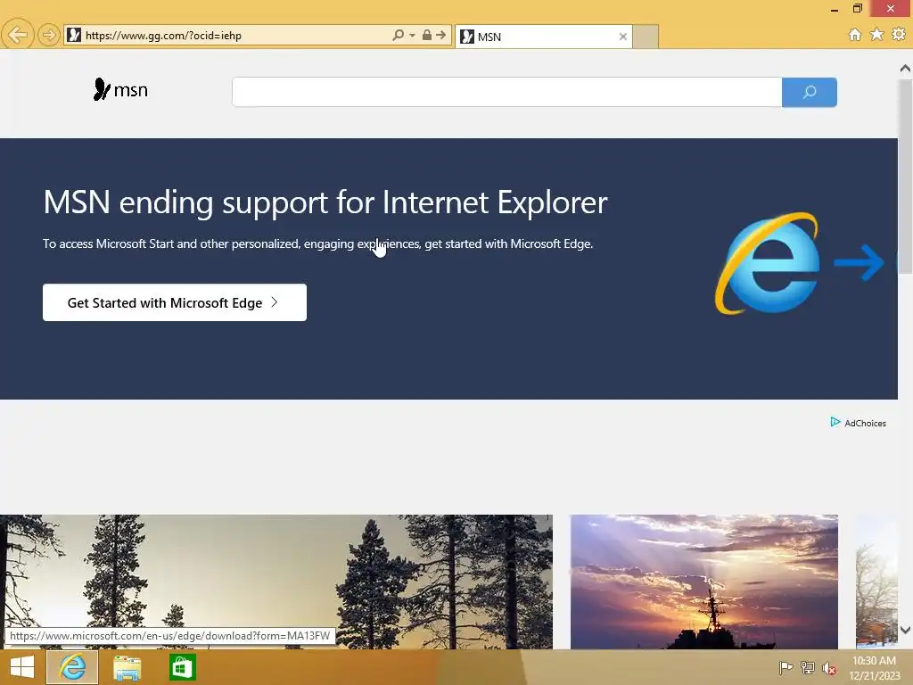Go to the Home page icon
This screenshot has height=685, width=913.
click(x=854, y=35)
